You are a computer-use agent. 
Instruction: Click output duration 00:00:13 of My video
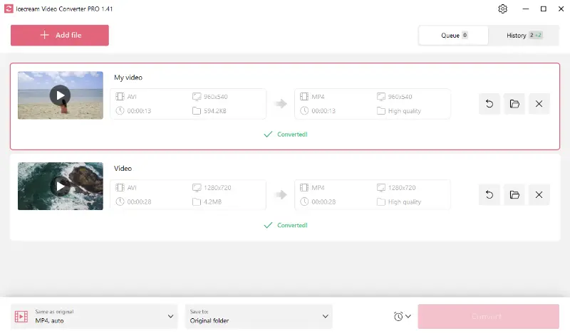tap(323, 111)
